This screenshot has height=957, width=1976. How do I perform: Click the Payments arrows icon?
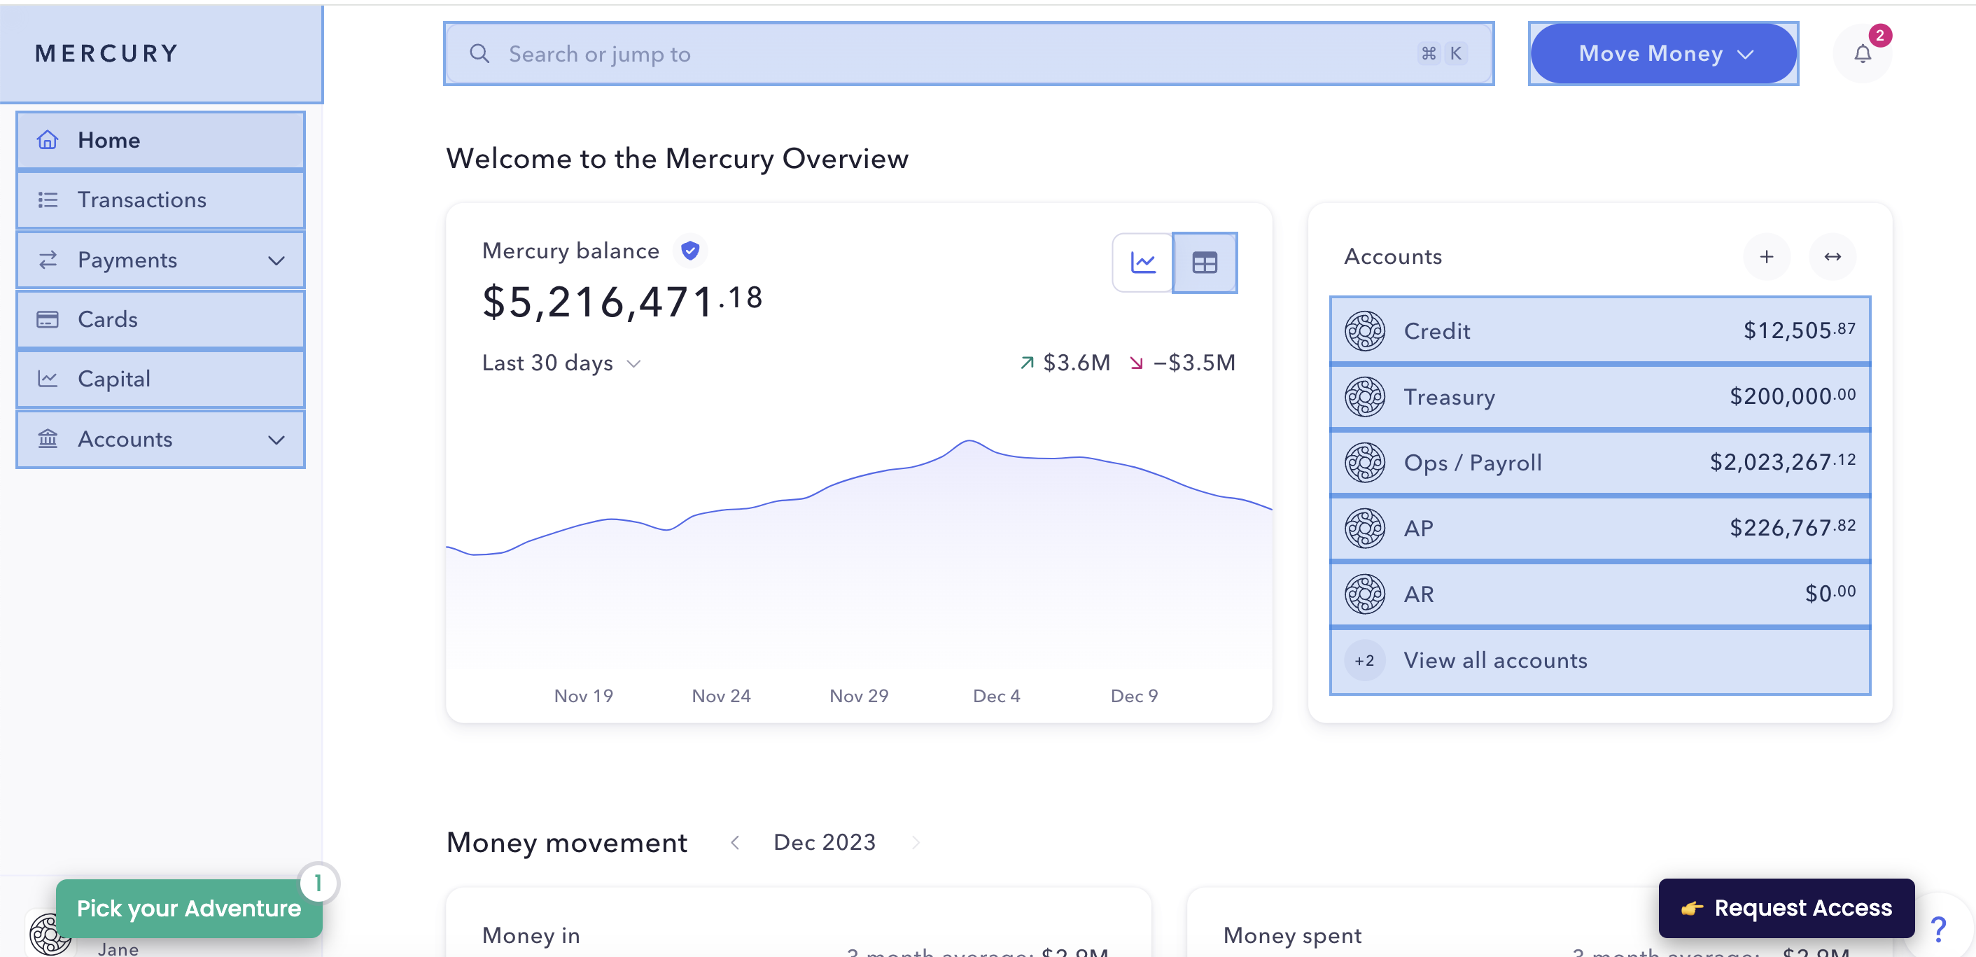48,260
